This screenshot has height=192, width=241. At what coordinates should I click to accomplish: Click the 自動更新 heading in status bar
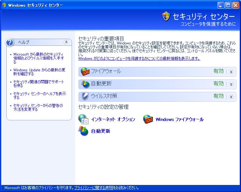pos(101,84)
